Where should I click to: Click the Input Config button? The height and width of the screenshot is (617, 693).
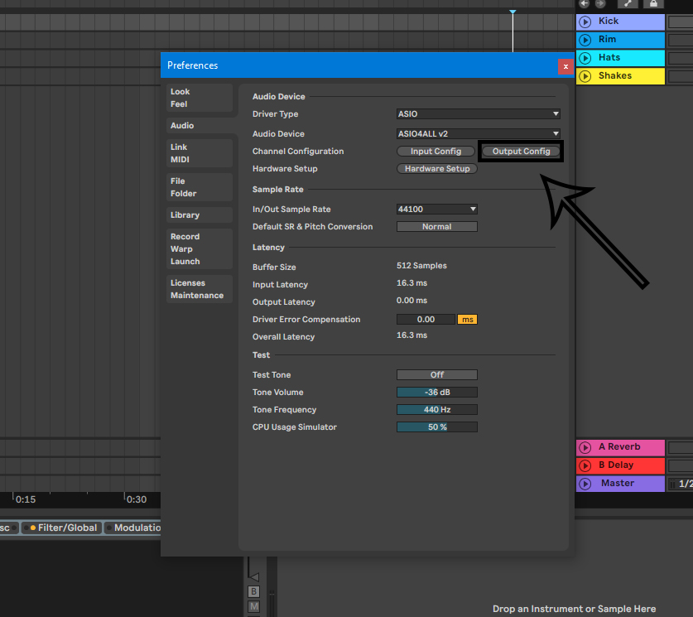click(x=436, y=152)
